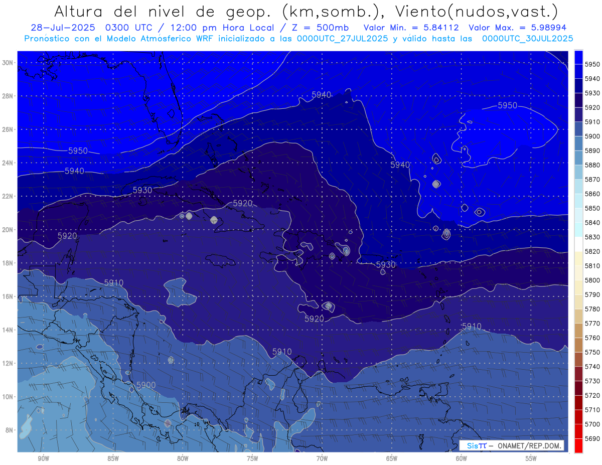Click the '28N' latitude axis label
Viewport: 602px width, 465px height.
click(x=7, y=96)
